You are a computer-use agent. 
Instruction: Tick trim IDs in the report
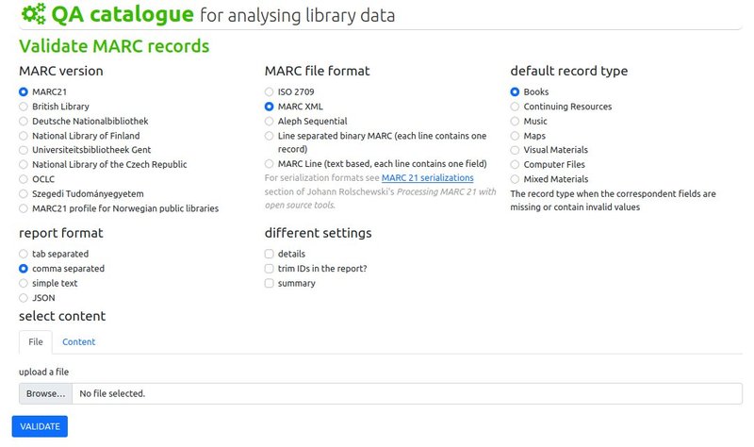pyautogui.click(x=269, y=269)
